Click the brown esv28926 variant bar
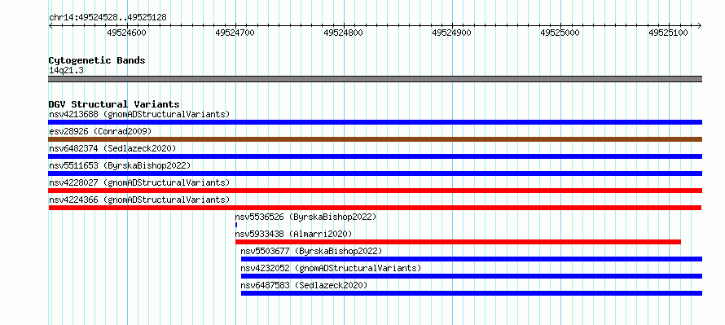 pyautogui.click(x=375, y=139)
